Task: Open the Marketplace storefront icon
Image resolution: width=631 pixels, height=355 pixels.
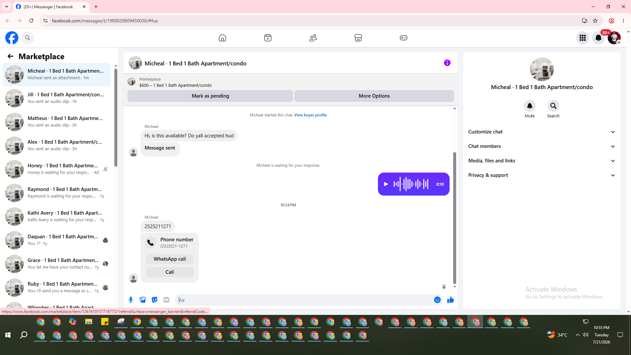Action: coord(358,38)
